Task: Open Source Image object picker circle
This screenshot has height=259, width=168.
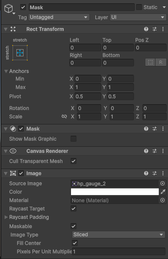Action: pyautogui.click(x=163, y=183)
